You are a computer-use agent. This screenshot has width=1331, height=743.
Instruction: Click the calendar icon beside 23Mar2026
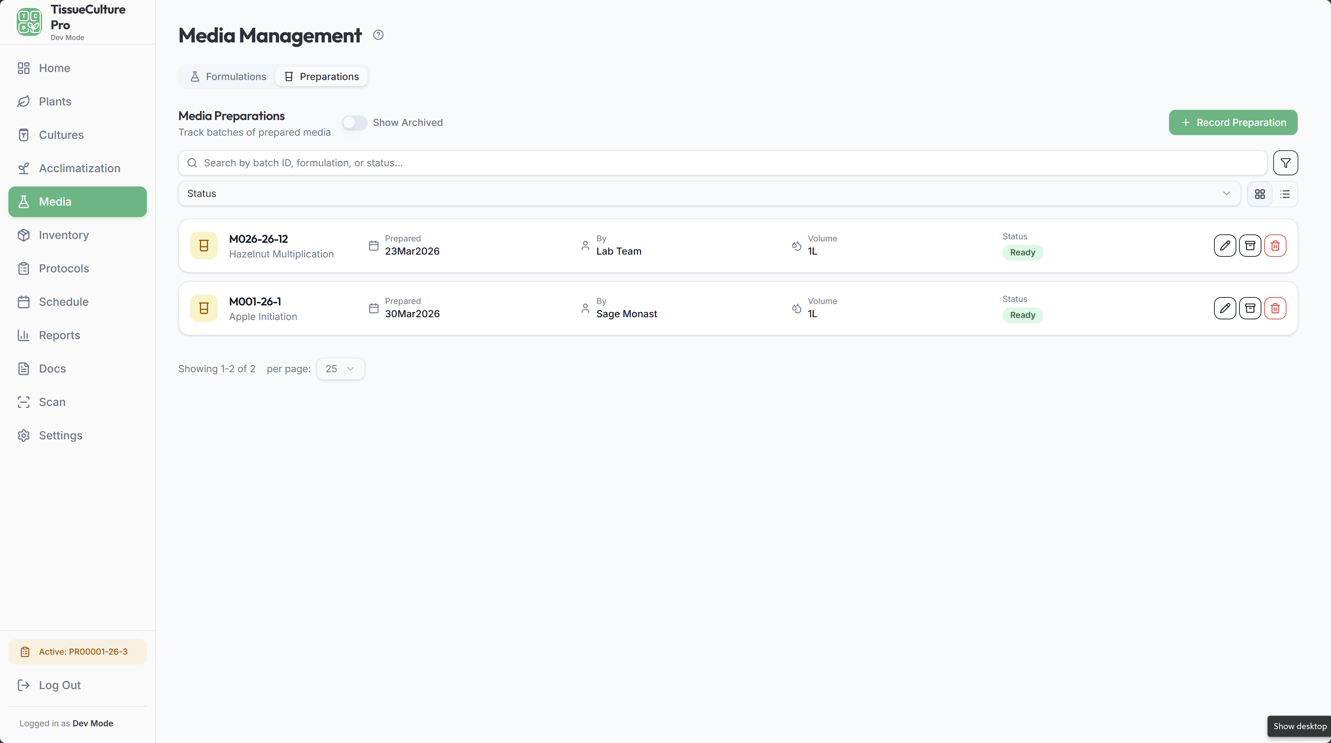point(373,246)
